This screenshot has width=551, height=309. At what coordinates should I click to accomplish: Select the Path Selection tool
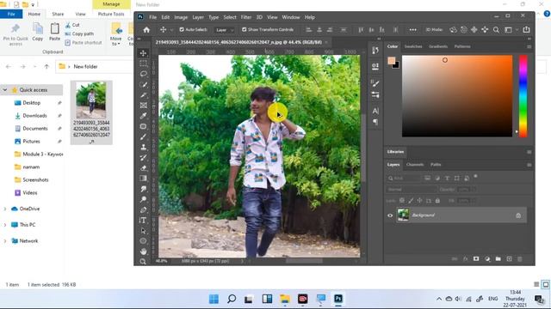[144, 231]
